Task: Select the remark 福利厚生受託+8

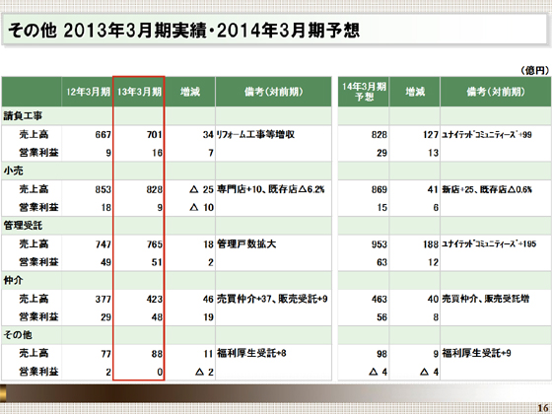Action: point(251,353)
